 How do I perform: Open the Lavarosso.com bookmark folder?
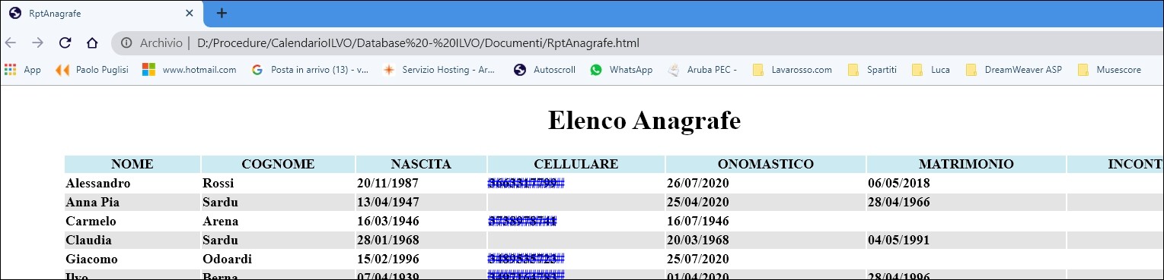pos(792,69)
